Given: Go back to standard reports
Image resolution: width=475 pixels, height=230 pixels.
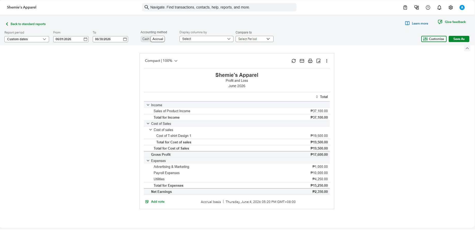Looking at the screenshot, I should pyautogui.click(x=26, y=24).
